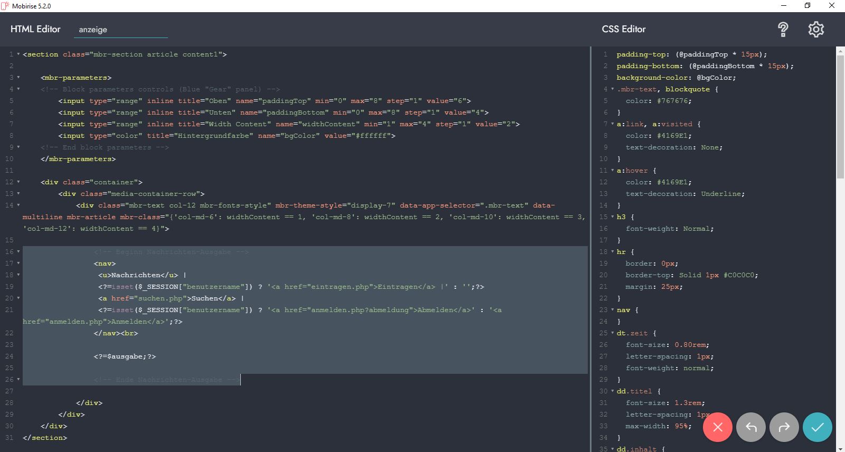Collapse the section tag on line 1

(x=18, y=54)
